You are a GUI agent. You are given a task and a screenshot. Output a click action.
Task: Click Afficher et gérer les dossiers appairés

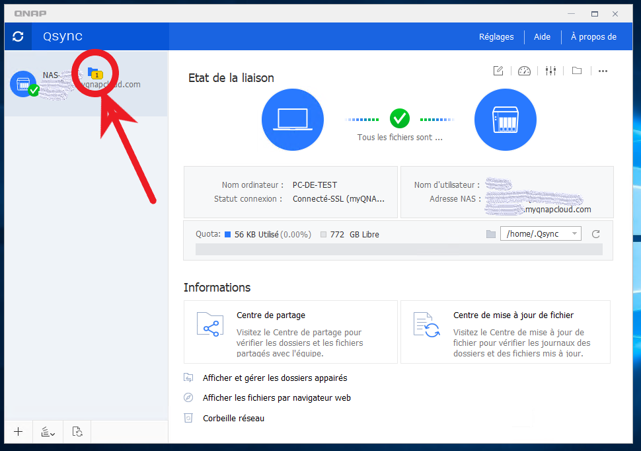[x=274, y=378]
